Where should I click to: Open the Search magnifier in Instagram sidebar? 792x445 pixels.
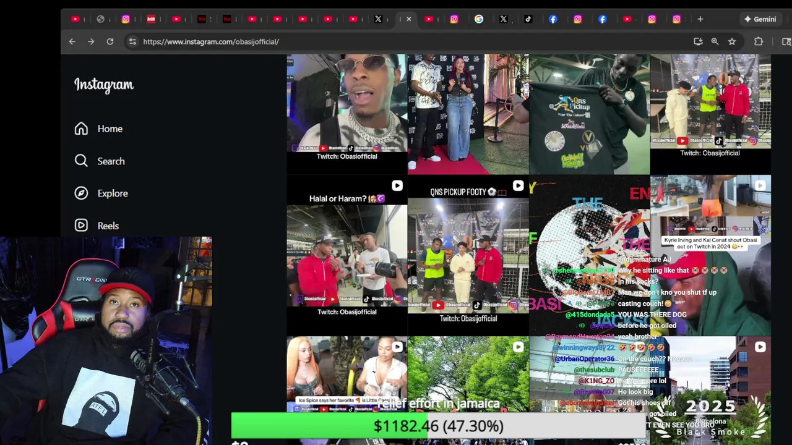pyautogui.click(x=81, y=161)
